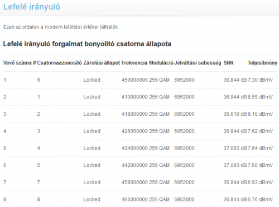Click symbol rate 6952000 in 410000000 row
Viewport: 279px width, 207px height.
point(184,97)
